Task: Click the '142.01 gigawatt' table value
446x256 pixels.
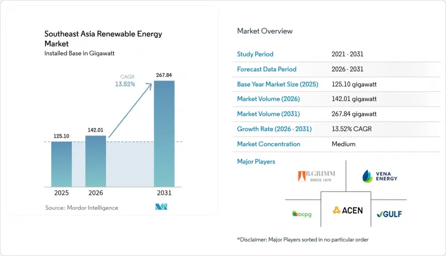Action: 354,99
